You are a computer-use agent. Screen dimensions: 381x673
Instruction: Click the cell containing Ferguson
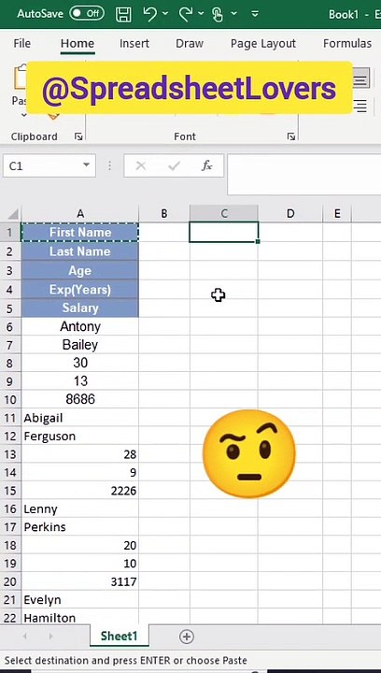click(80, 437)
